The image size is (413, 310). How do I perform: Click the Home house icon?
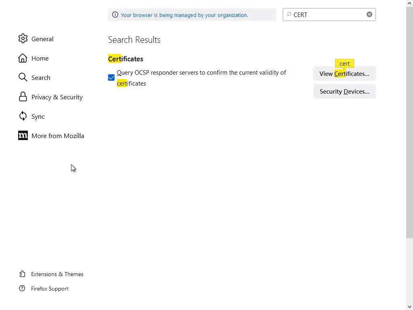(23, 58)
